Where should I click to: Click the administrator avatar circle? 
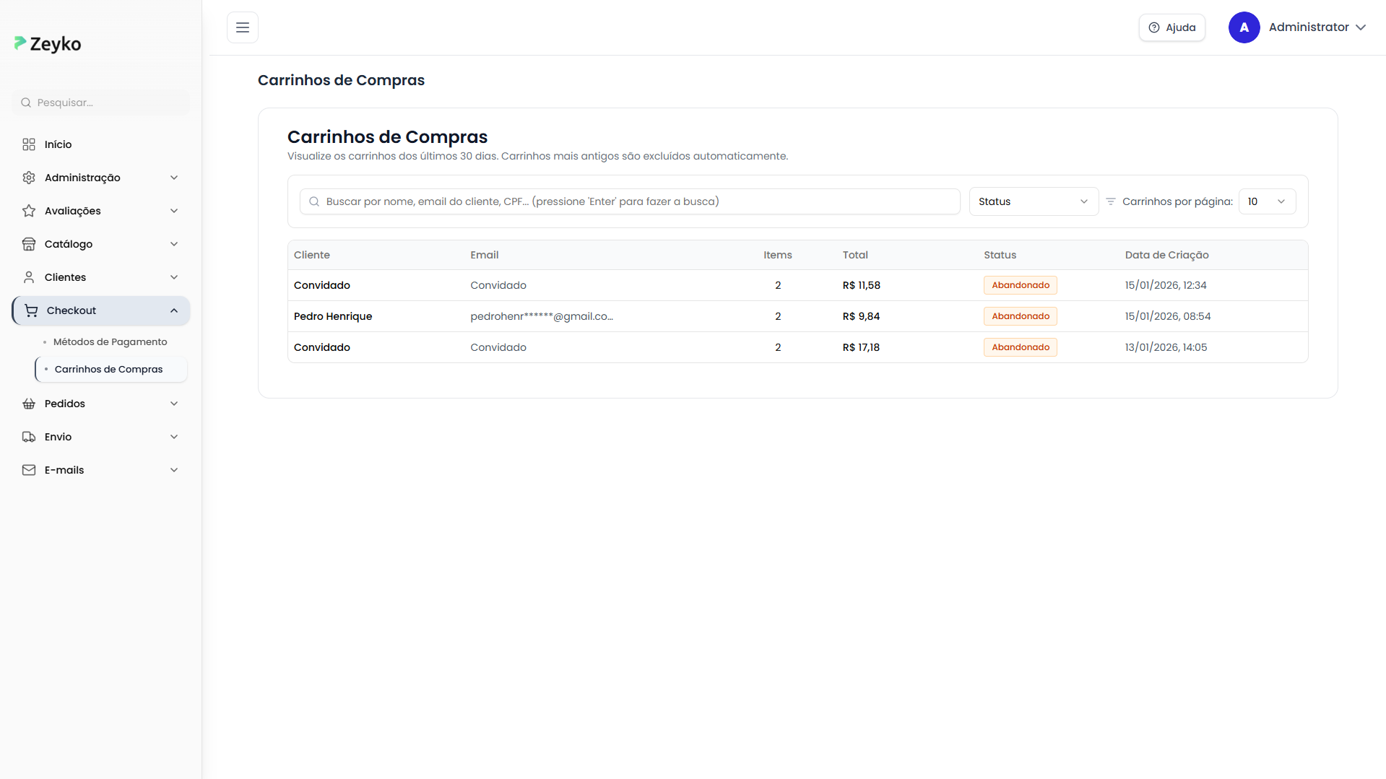[x=1244, y=27]
